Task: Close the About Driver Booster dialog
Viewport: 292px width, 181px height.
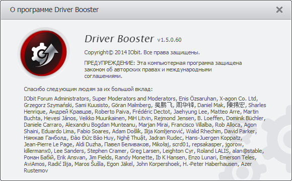Action: click(279, 10)
